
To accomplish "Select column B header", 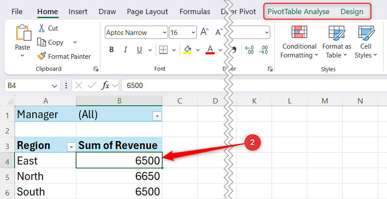I will point(119,101).
